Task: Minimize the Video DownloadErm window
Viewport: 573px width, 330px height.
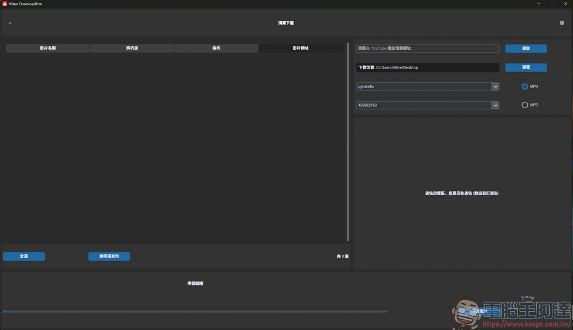Action: [539, 3]
